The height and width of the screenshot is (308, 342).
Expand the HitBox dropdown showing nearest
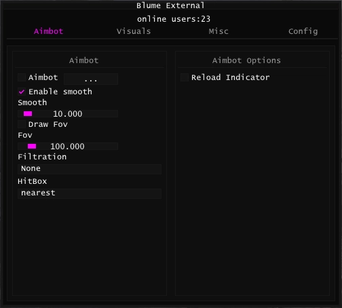click(90, 193)
